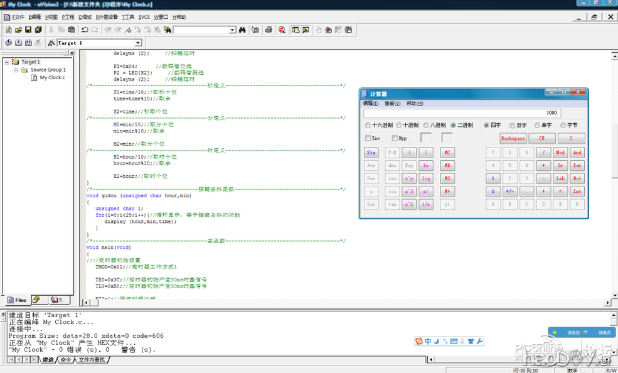Open the P工程 Project menu
618x373 pixels.
(68, 17)
